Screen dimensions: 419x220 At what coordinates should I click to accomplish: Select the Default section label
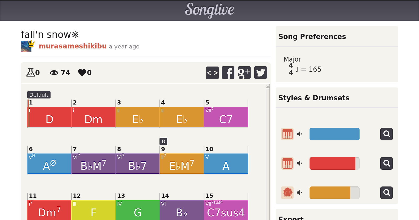tap(39, 95)
